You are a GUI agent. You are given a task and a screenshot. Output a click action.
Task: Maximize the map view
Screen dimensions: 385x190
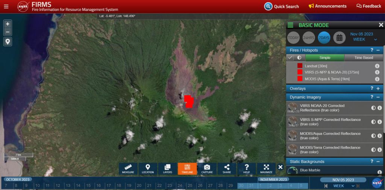[x=266, y=169]
